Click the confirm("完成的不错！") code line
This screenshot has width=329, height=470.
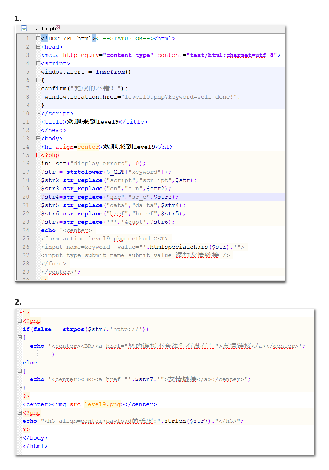tap(84, 88)
